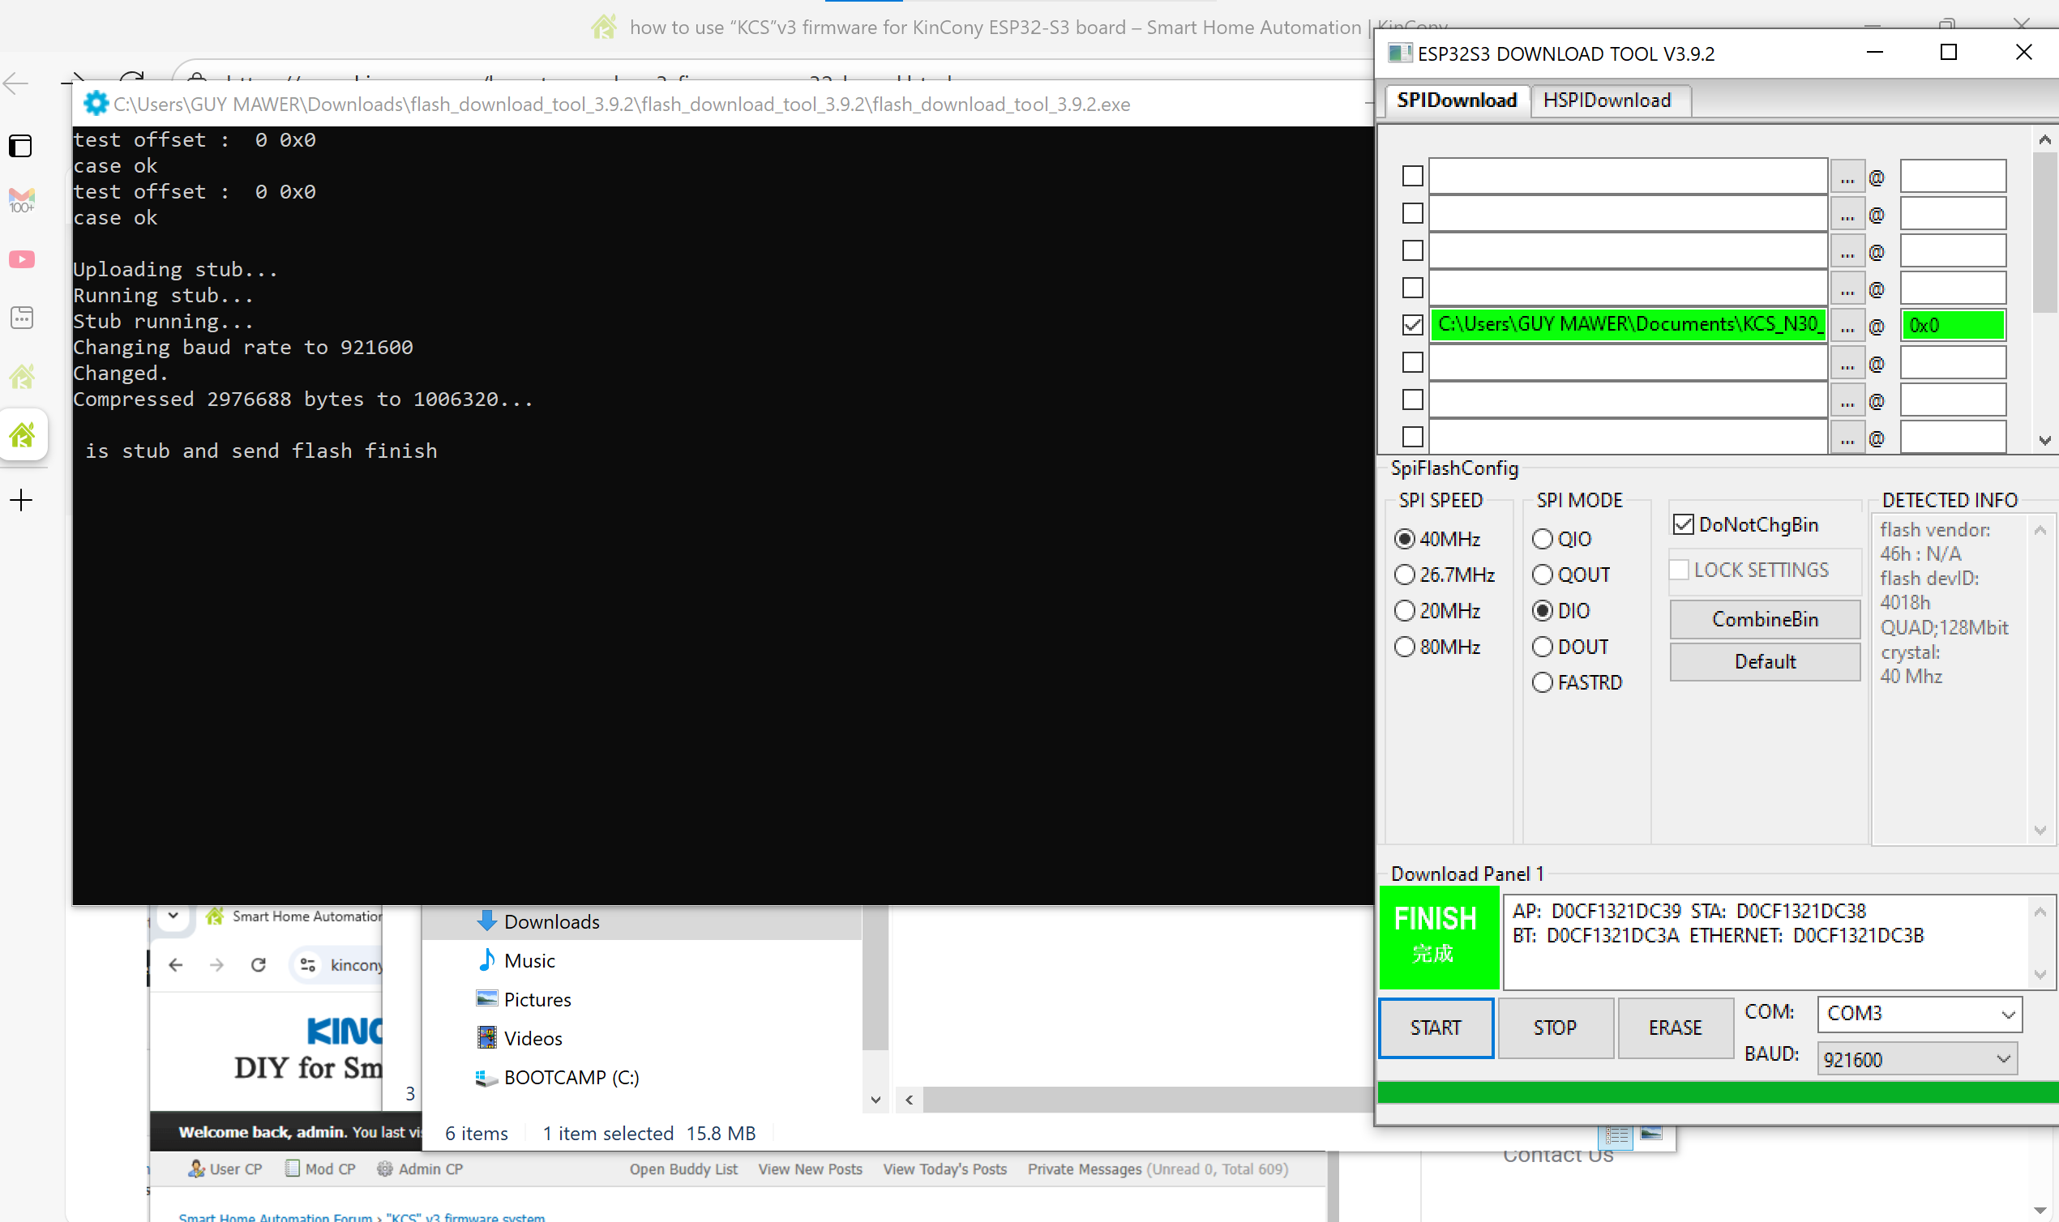Open Gmail icon in browser sidebar
Image resolution: width=2059 pixels, height=1222 pixels.
point(21,199)
